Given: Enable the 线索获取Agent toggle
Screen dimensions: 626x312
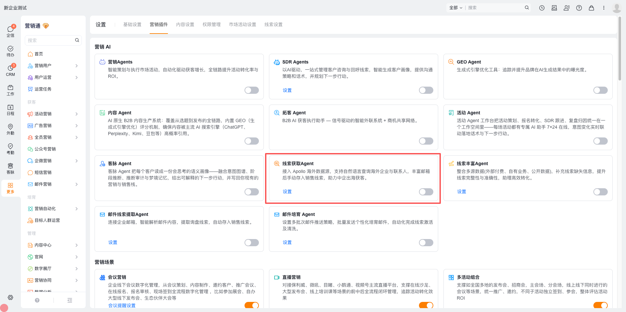Looking at the screenshot, I should (426, 192).
